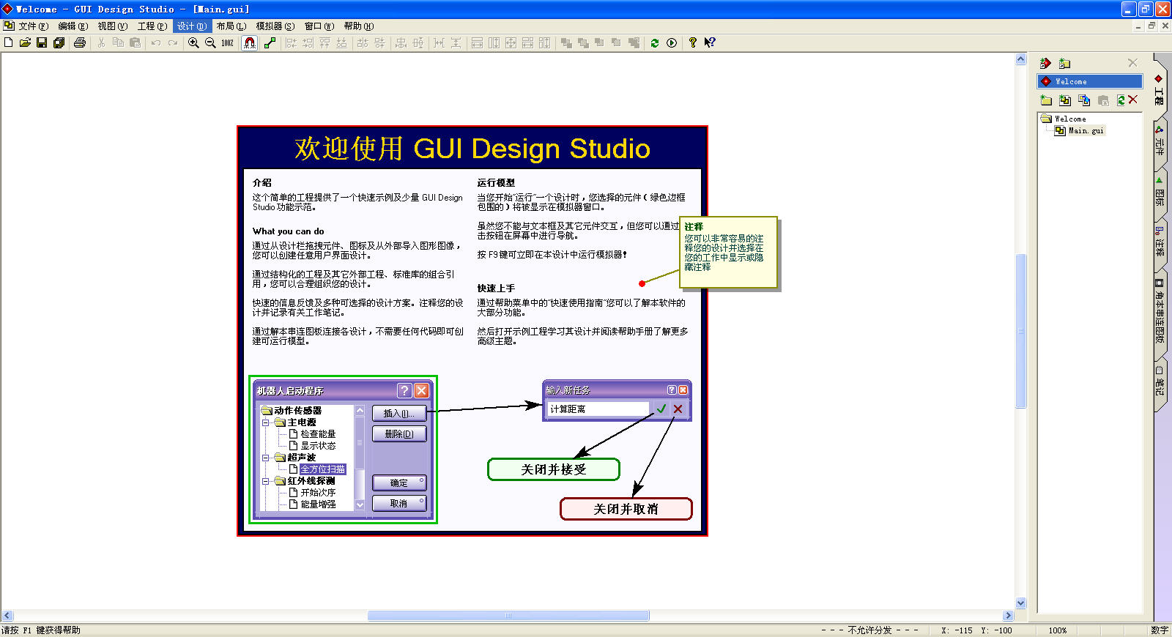Image resolution: width=1172 pixels, height=637 pixels.
Task: Select the Welcome project in the panel list
Action: 1090,81
